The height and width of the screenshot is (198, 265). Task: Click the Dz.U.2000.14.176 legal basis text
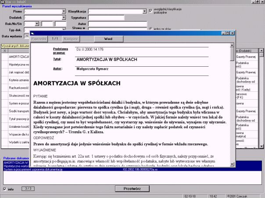(90, 49)
